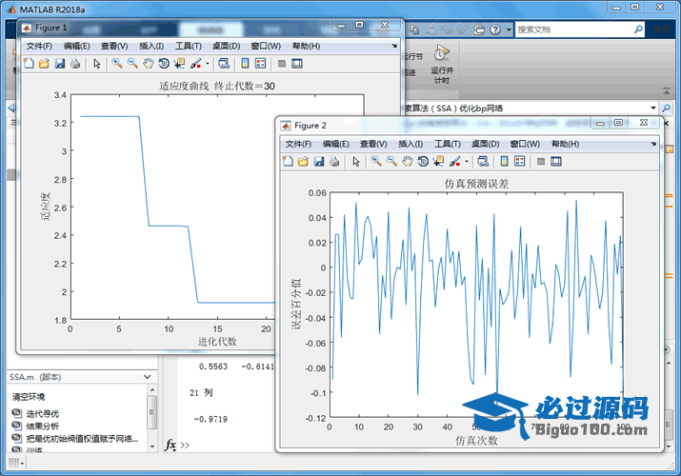Collapse the SSA.m script details panel
681x476 pixels.
coord(148,377)
